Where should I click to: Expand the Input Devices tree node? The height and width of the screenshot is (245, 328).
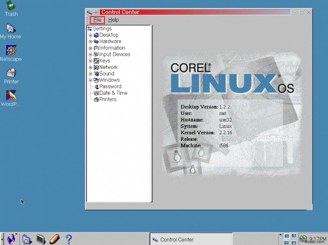click(x=90, y=55)
